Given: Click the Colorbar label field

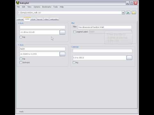Looking at the screenshot, I should 102,51.
